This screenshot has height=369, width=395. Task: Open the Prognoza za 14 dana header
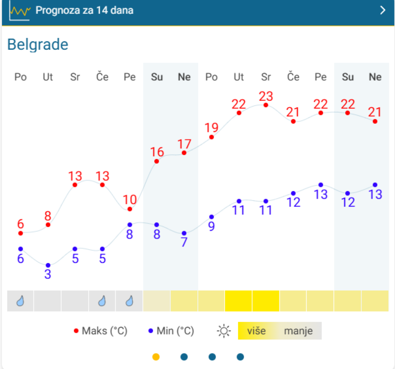(x=84, y=10)
